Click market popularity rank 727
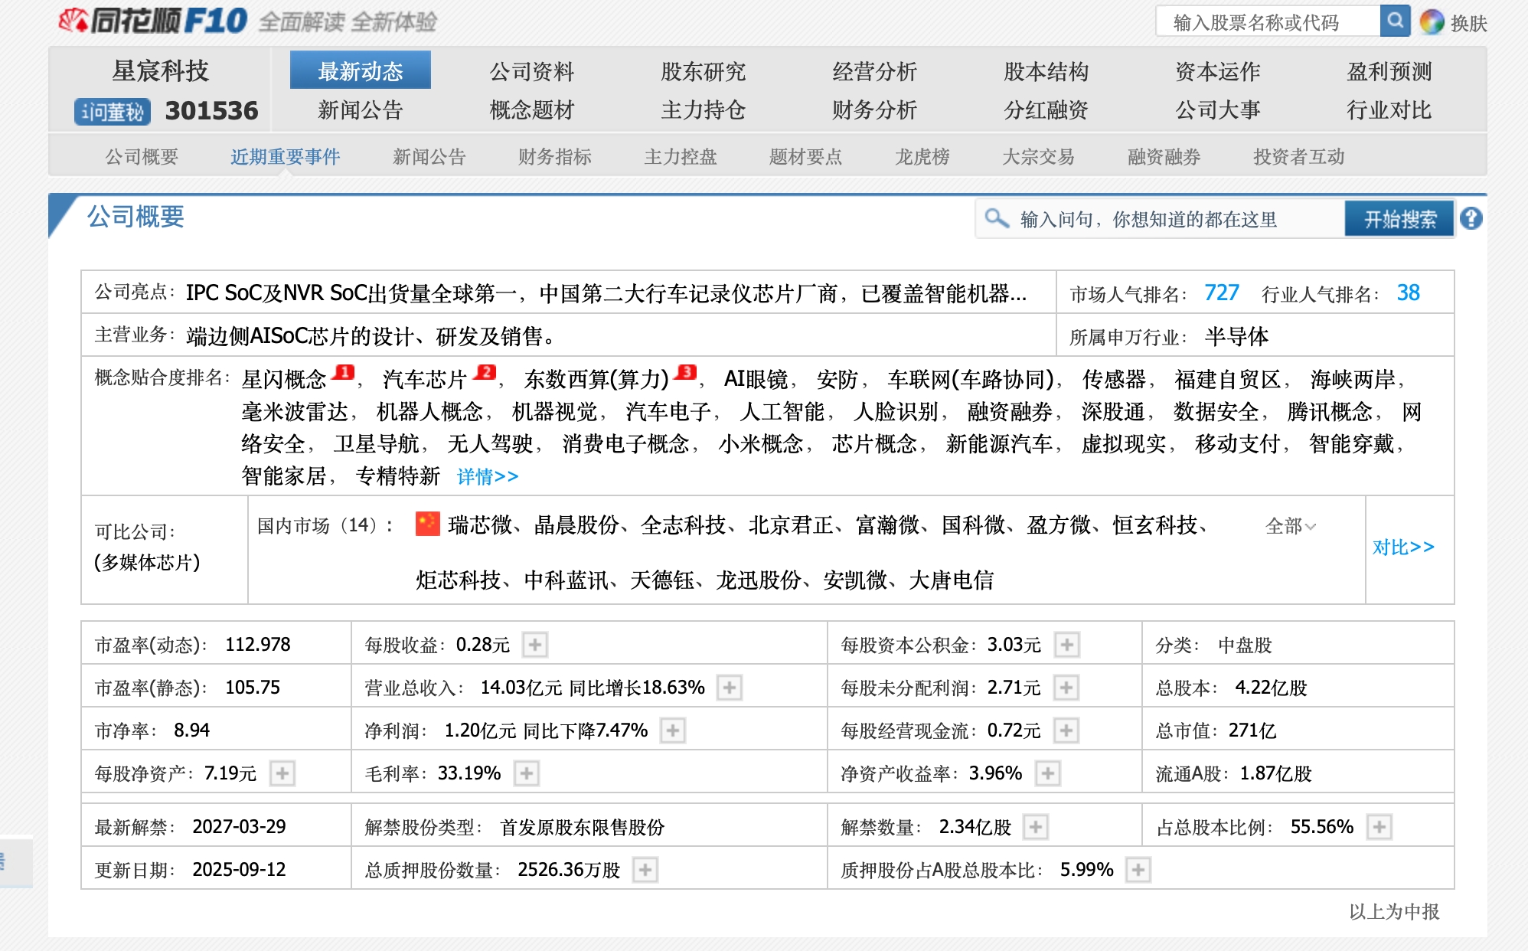 tap(1222, 292)
